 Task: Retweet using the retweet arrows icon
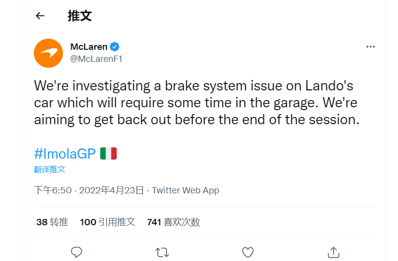click(162, 252)
